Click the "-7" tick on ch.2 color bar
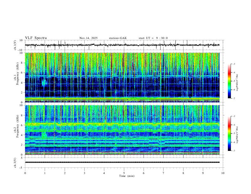The image size is (251, 194). [234, 151]
